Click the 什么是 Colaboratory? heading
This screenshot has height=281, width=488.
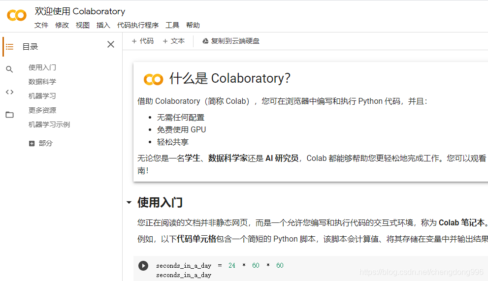pos(229,78)
